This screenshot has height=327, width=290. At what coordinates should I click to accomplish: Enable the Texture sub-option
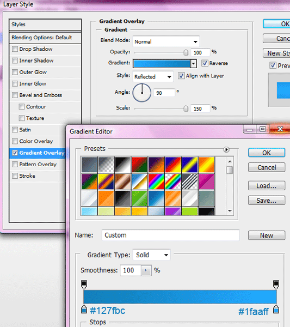coord(22,118)
